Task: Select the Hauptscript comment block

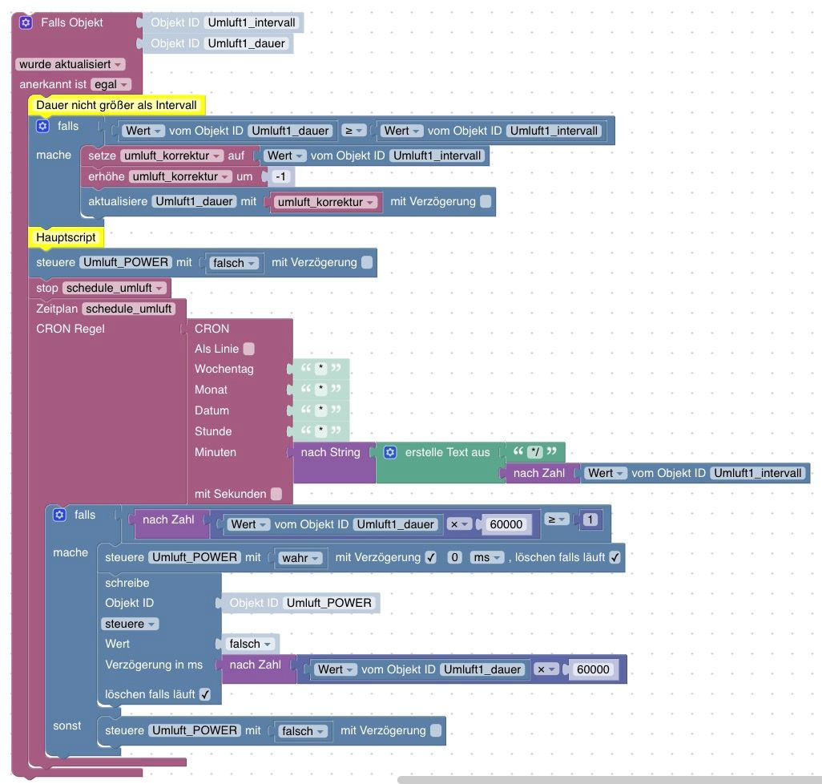Action: coord(66,237)
